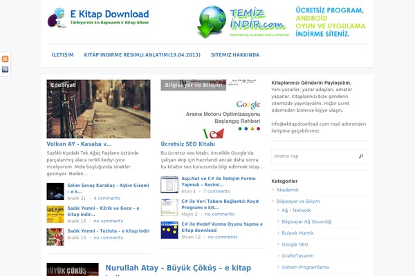Viewport: 415px width, 276px height.
Task: Click the E Kitap Download bird logo
Action: 98,17
